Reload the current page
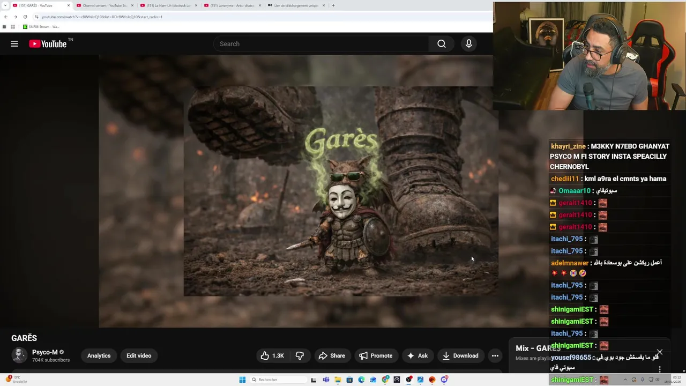This screenshot has width=686, height=386. point(25,17)
